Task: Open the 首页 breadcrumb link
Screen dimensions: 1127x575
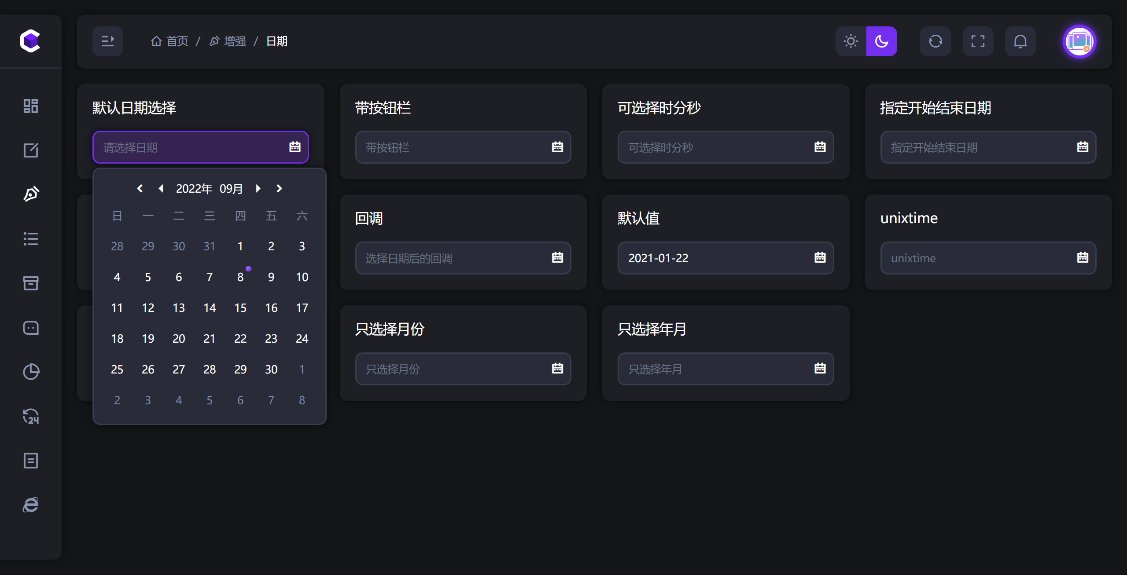Action: (169, 41)
